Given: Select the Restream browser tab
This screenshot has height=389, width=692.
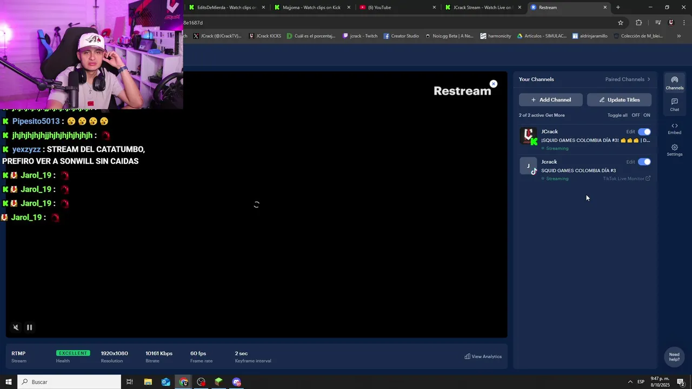Looking at the screenshot, I should (x=568, y=8).
